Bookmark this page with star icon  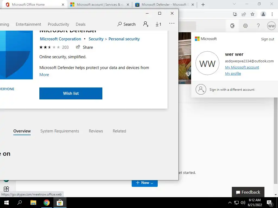pos(252,14)
